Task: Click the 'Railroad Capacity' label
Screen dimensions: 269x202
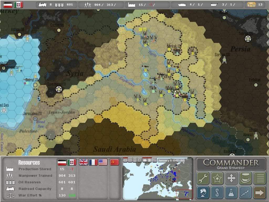Action: 35,189
